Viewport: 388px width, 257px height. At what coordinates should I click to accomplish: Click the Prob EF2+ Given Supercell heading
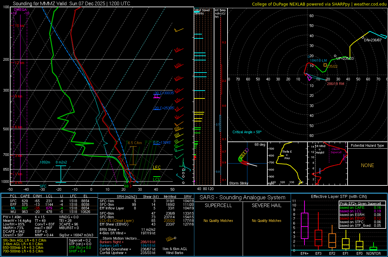[360, 203]
